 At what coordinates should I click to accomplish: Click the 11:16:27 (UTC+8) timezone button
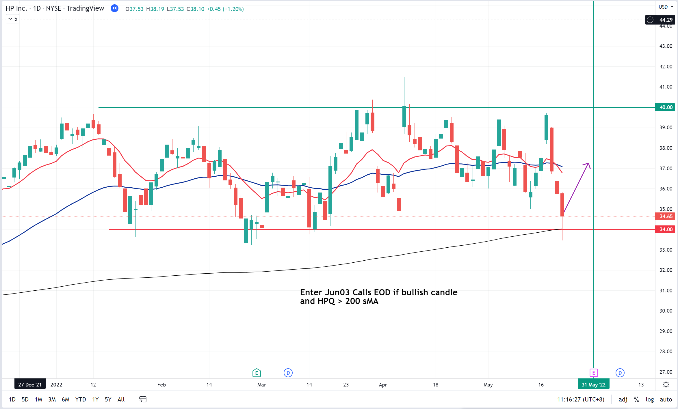click(581, 399)
